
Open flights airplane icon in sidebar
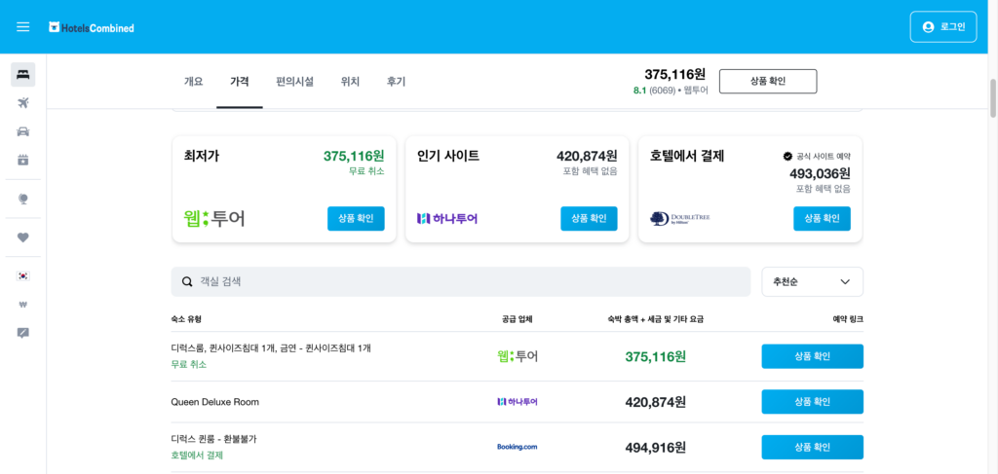[x=23, y=103]
